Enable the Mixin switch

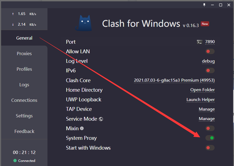point(210,128)
